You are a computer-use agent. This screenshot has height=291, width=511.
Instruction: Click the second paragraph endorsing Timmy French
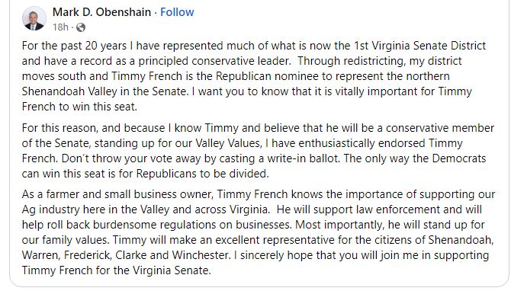pyautogui.click(x=258, y=150)
